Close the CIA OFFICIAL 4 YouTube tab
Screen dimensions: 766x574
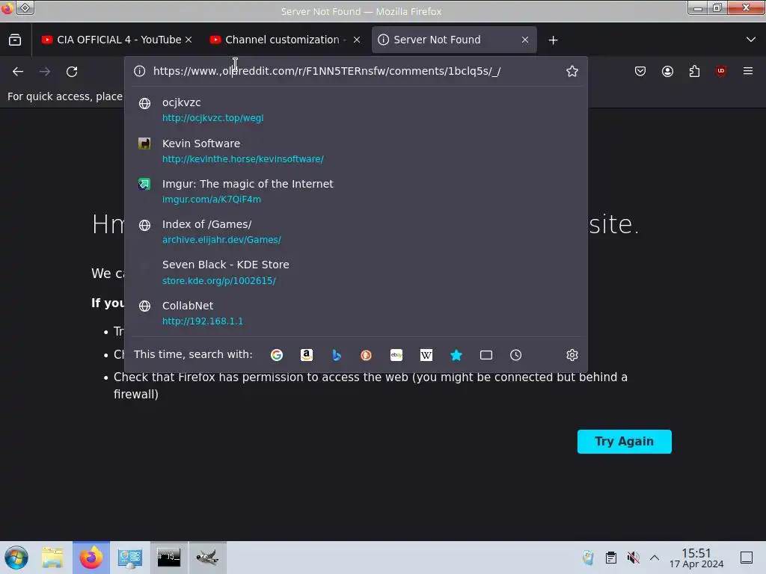coord(189,40)
